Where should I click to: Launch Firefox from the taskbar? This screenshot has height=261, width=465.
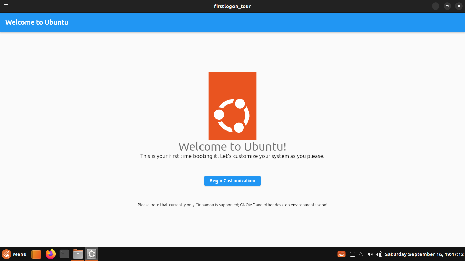click(x=50, y=254)
